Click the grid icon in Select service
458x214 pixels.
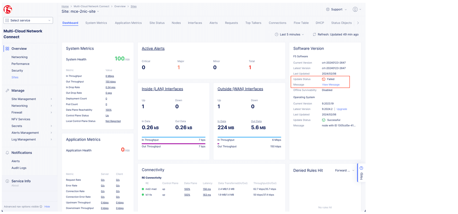(7, 20)
